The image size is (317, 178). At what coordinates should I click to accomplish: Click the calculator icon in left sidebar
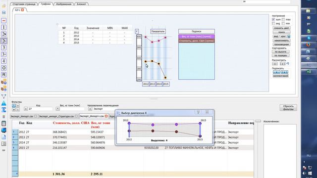[3, 123]
